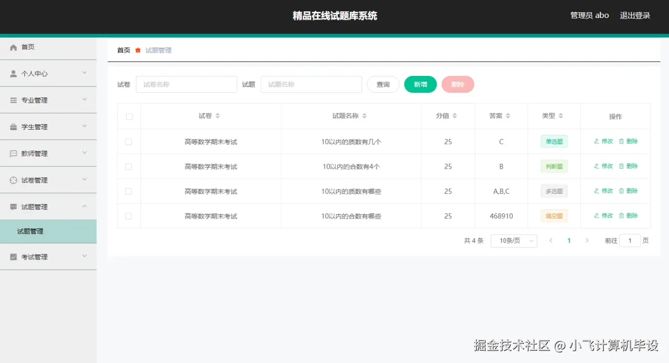Delete the 10以内的合数有哪些 question
The image size is (669, 363).
pyautogui.click(x=629, y=216)
